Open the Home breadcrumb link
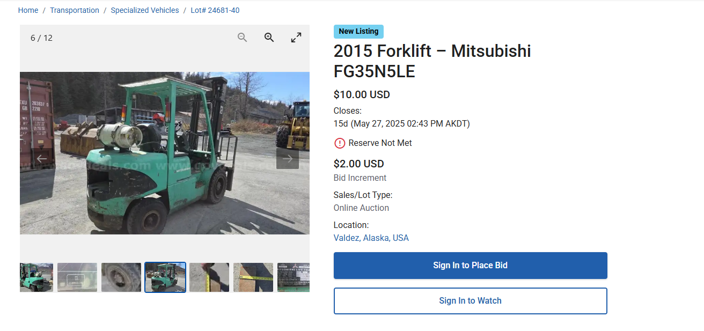The width and height of the screenshot is (704, 331). tap(28, 10)
